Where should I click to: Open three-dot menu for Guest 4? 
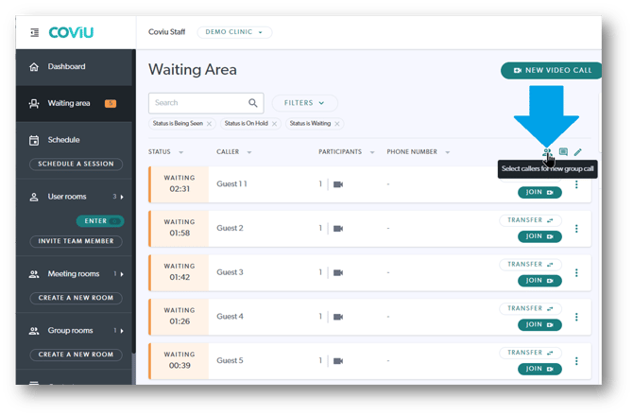coord(577,317)
